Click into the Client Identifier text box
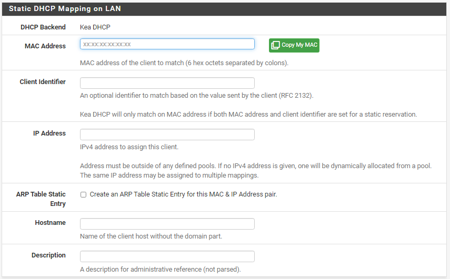 (167, 83)
